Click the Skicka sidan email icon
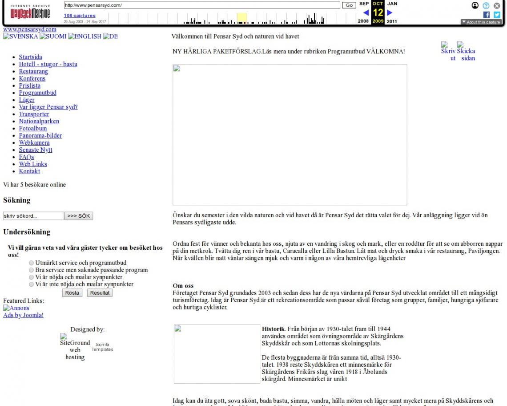This screenshot has height=406, width=507. tap(466, 51)
